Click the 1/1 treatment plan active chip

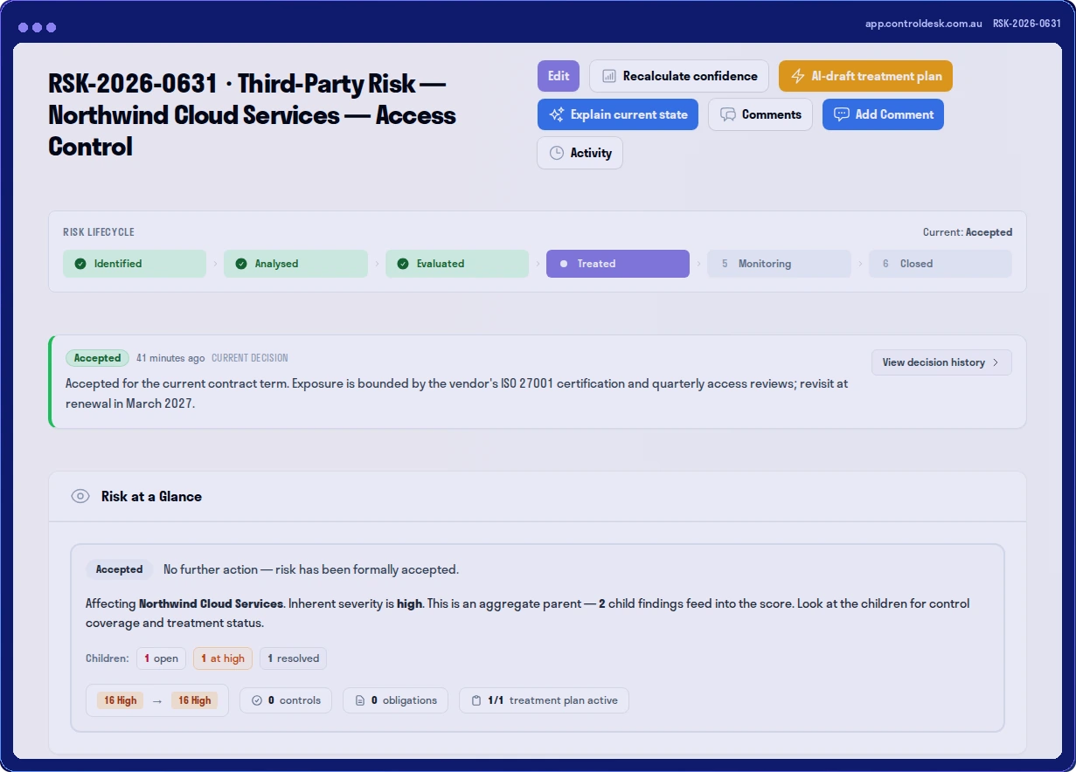pos(544,700)
